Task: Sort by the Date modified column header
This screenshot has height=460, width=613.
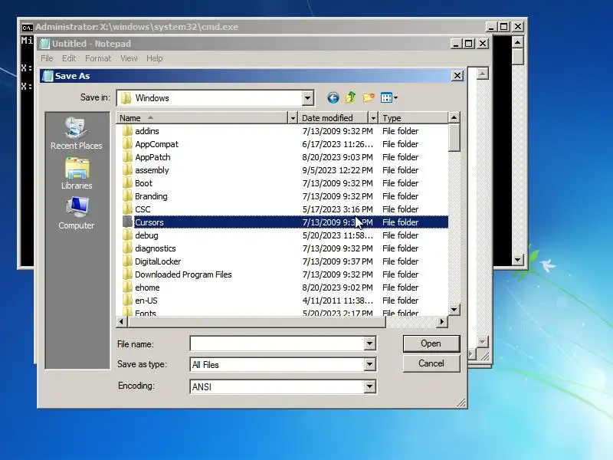Action: (x=333, y=118)
